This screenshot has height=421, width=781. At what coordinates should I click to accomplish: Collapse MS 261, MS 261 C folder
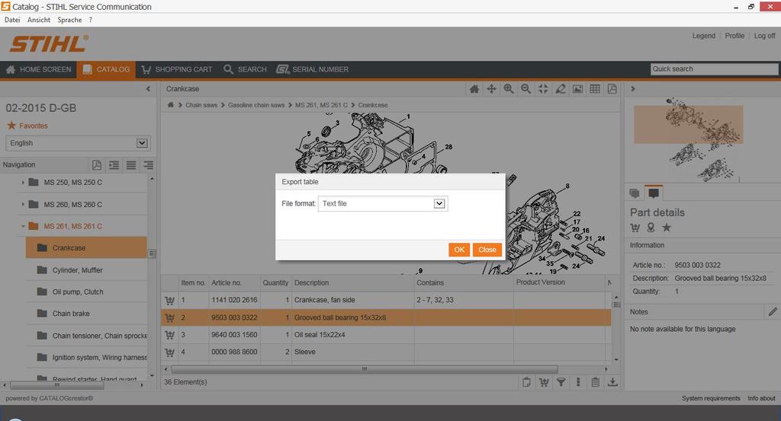pyautogui.click(x=23, y=226)
